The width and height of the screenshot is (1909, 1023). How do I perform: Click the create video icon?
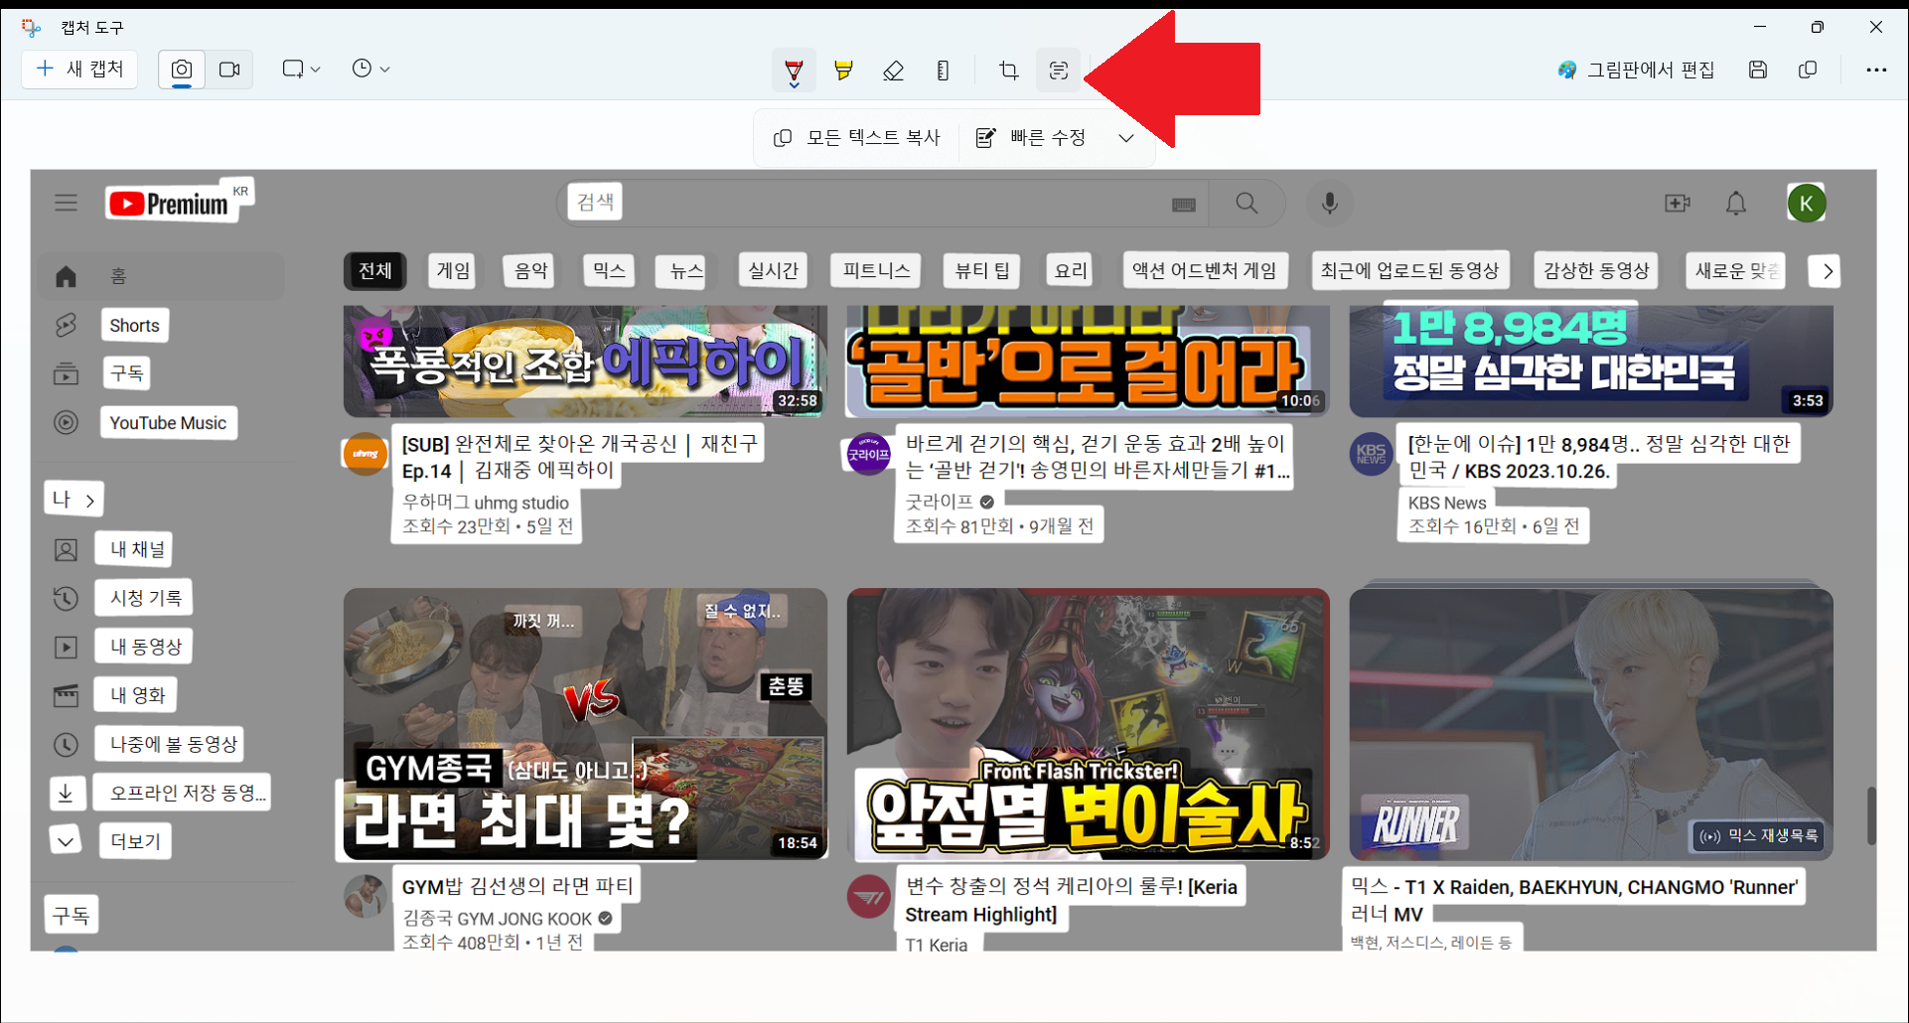click(x=1678, y=204)
